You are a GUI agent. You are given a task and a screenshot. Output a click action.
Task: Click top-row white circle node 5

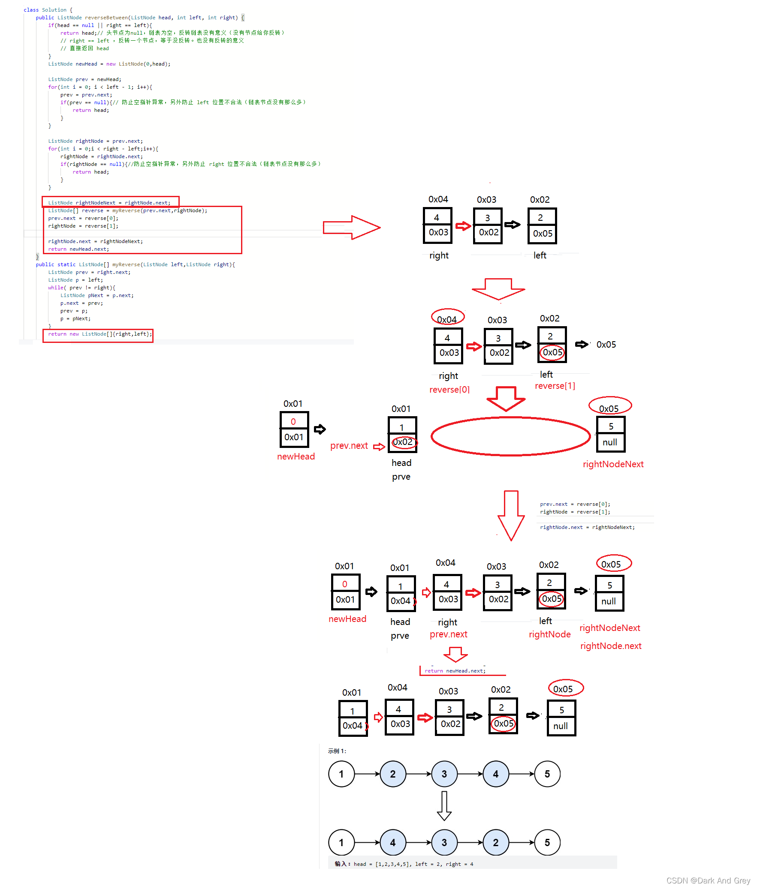coord(547,774)
